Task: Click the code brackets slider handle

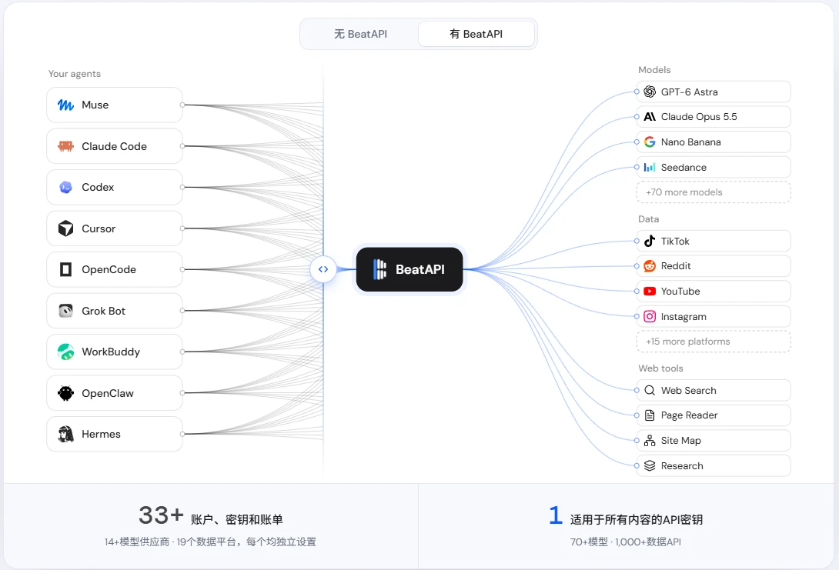Action: coord(323,269)
